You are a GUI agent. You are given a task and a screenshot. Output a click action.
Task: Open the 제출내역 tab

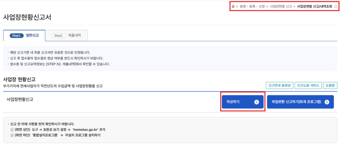point(74,35)
